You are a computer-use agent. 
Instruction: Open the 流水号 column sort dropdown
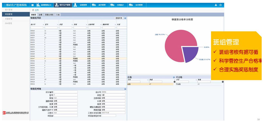click(43, 25)
